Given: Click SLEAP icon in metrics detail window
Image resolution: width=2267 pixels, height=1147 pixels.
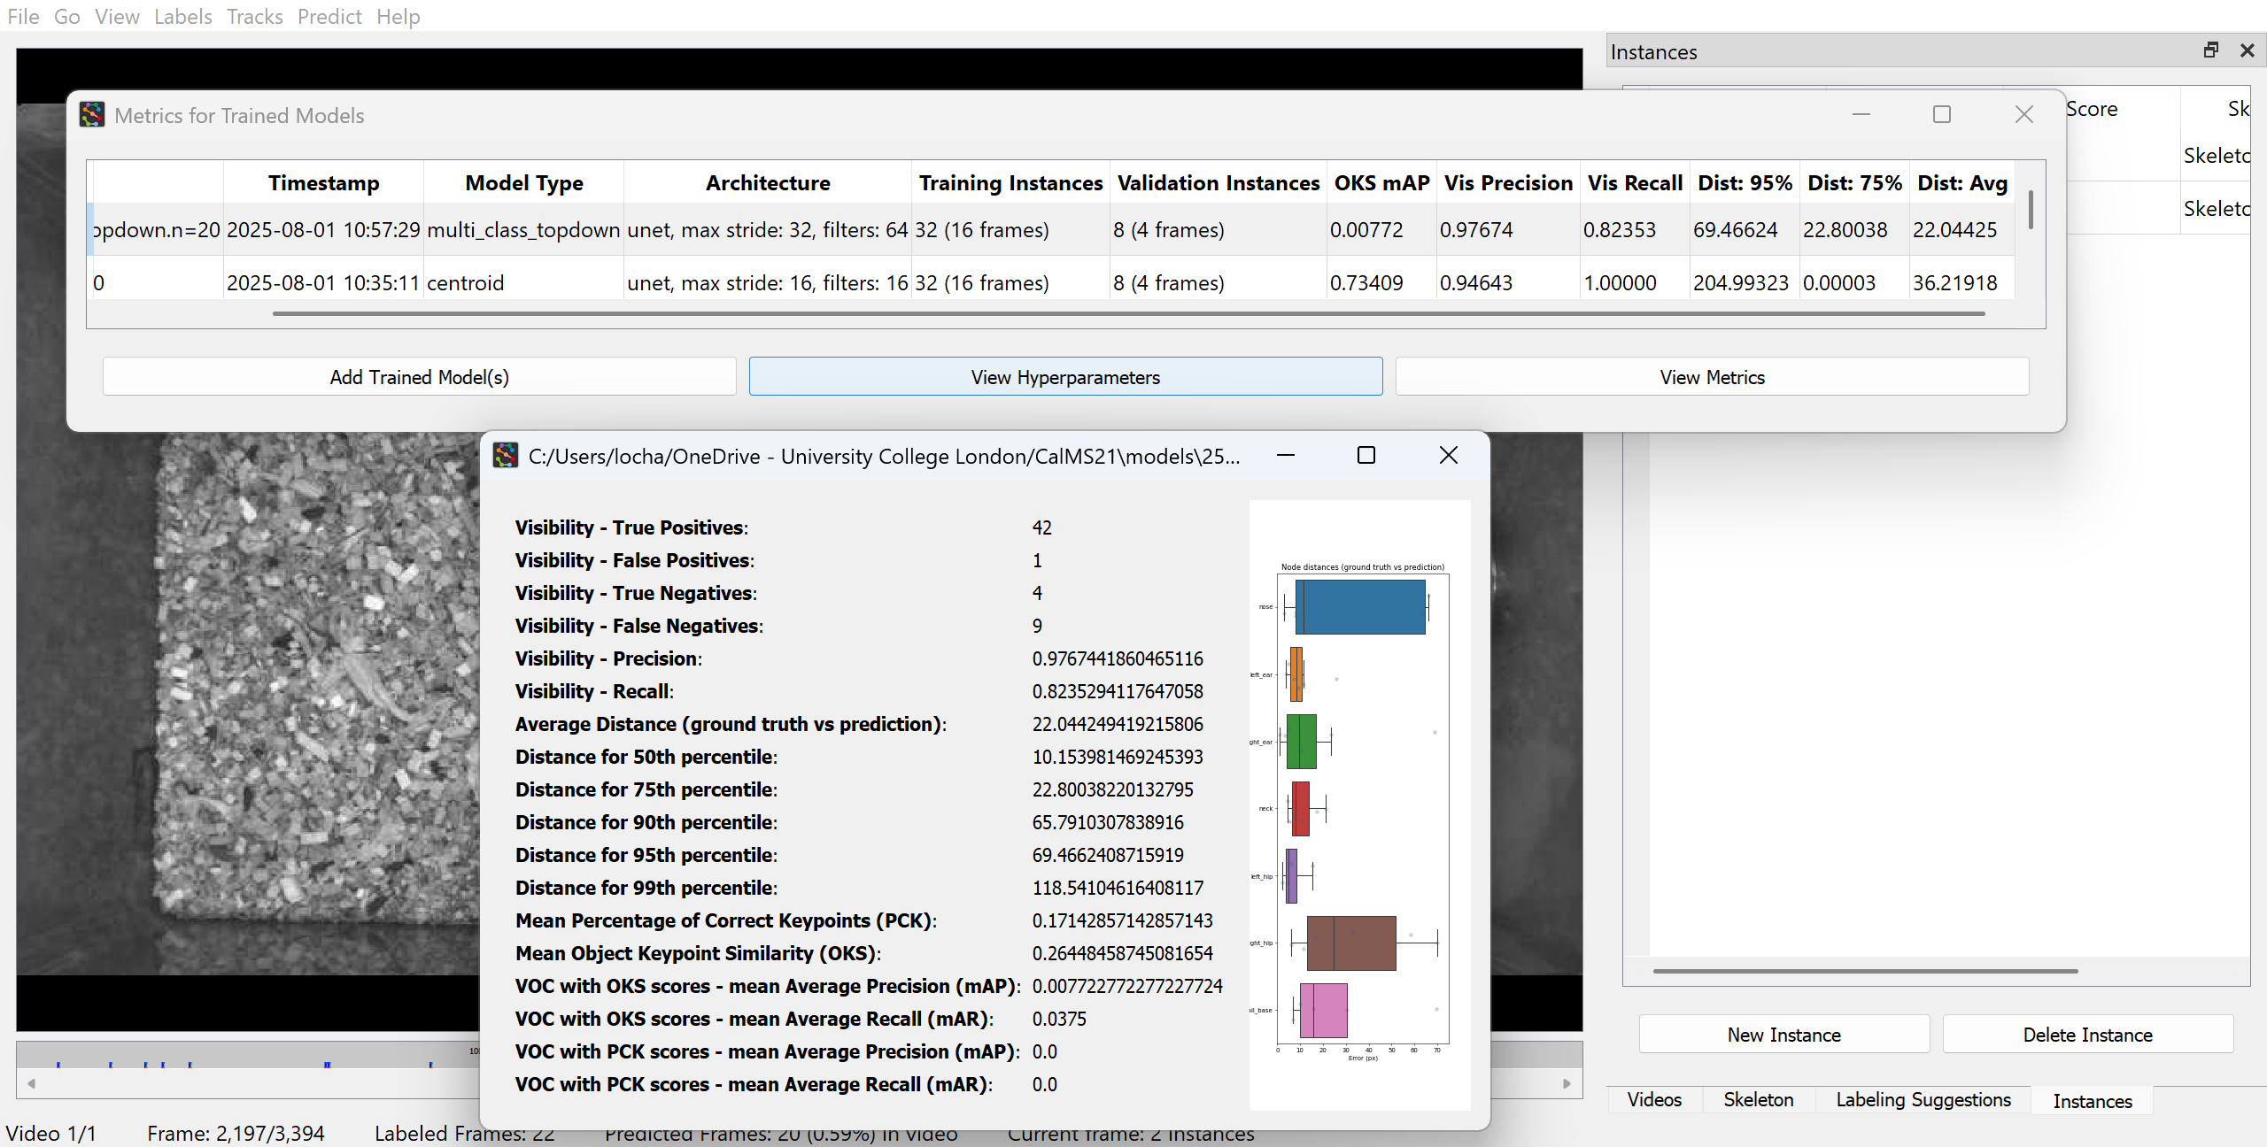Looking at the screenshot, I should [506, 456].
